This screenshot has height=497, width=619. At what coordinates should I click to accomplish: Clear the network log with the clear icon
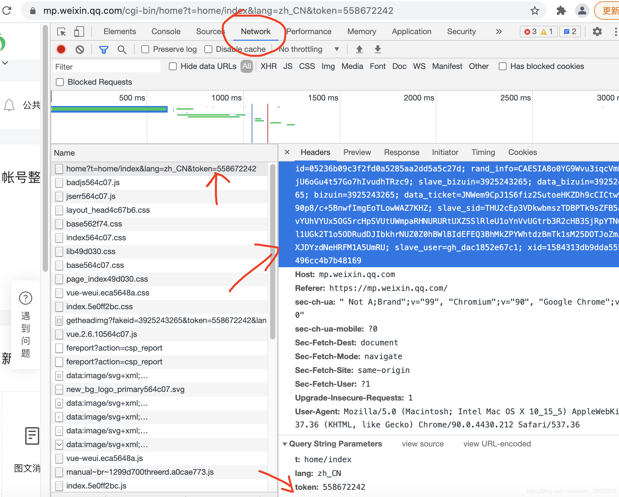(80, 49)
